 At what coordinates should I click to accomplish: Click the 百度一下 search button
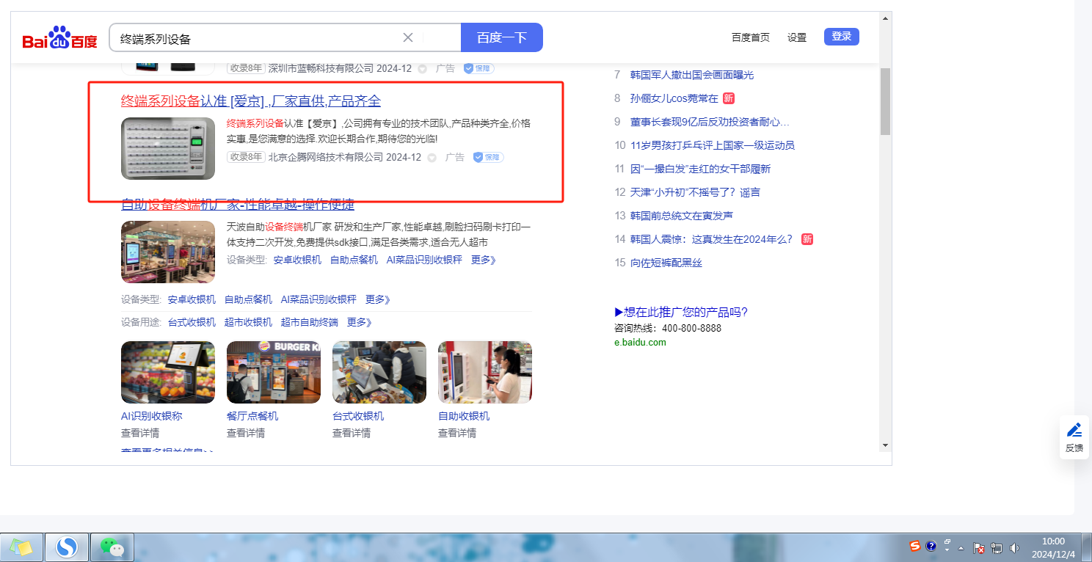pos(502,37)
